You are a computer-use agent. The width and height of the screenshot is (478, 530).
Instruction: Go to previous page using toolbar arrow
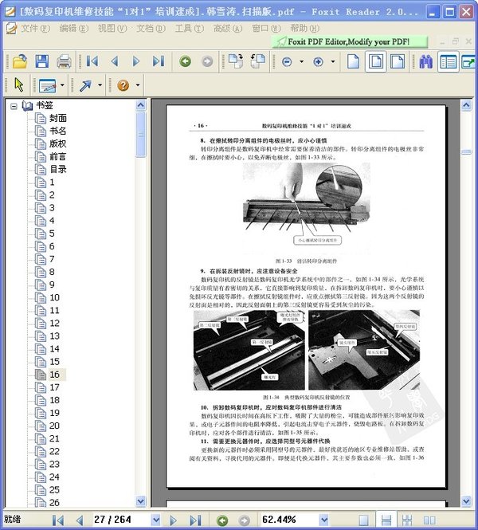(115, 61)
